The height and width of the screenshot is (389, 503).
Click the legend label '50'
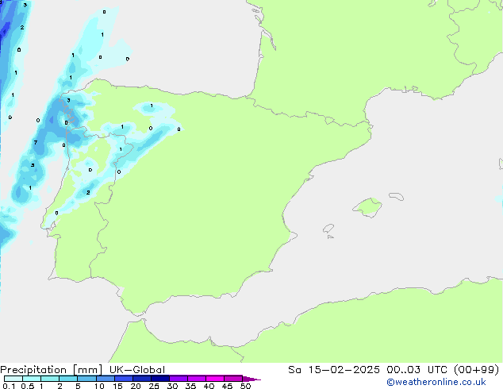pyautogui.click(x=245, y=386)
